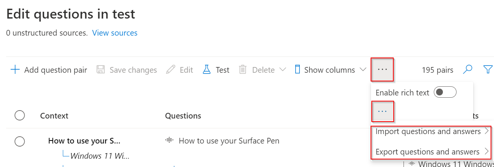This screenshot has height=167, width=494.
Task: Open the toolbar ellipsis overflow menu
Action: coord(382,70)
